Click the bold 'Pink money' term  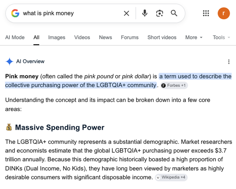coord(22,76)
